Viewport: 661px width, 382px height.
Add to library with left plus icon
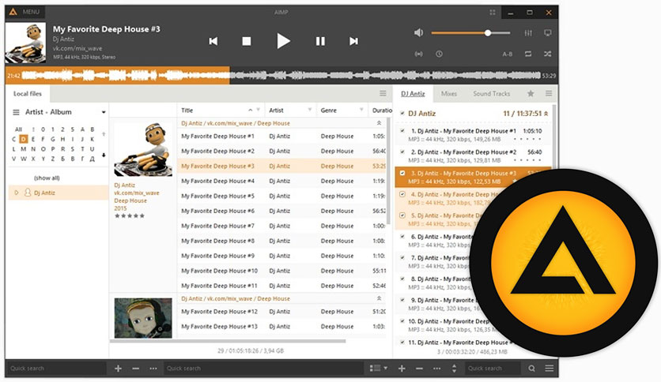(118, 369)
